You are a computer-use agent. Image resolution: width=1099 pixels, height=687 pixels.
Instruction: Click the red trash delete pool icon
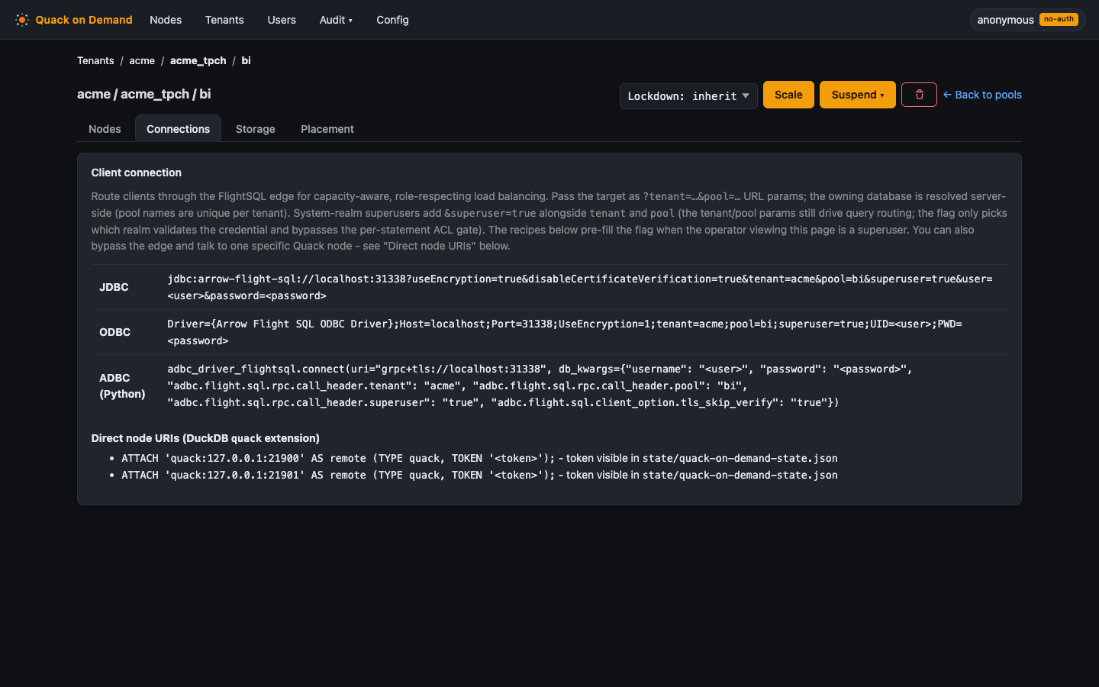(x=919, y=95)
